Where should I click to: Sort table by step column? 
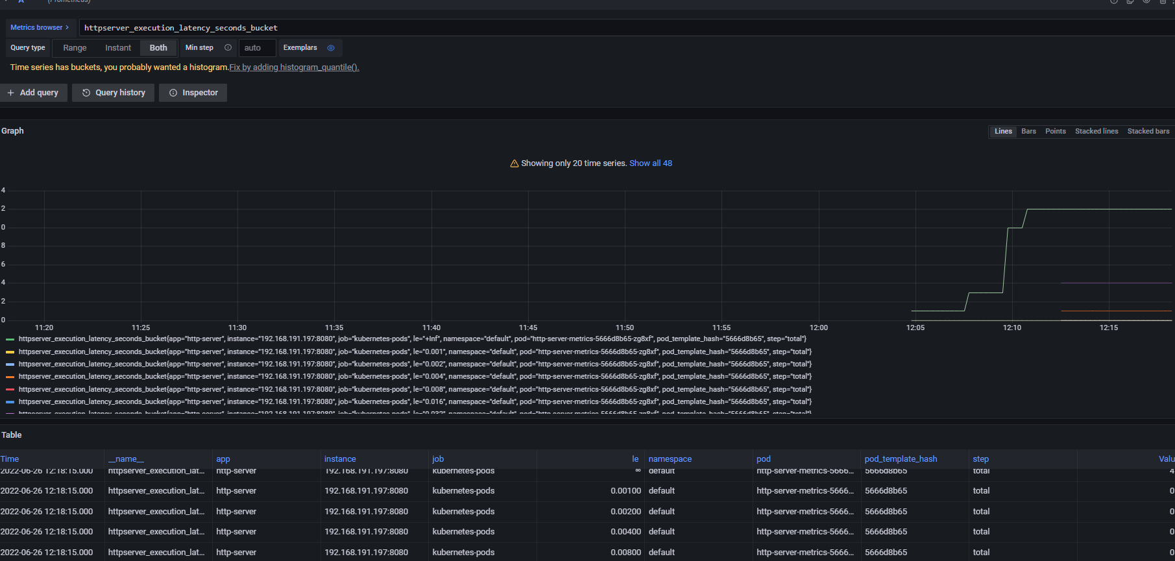[981, 459]
